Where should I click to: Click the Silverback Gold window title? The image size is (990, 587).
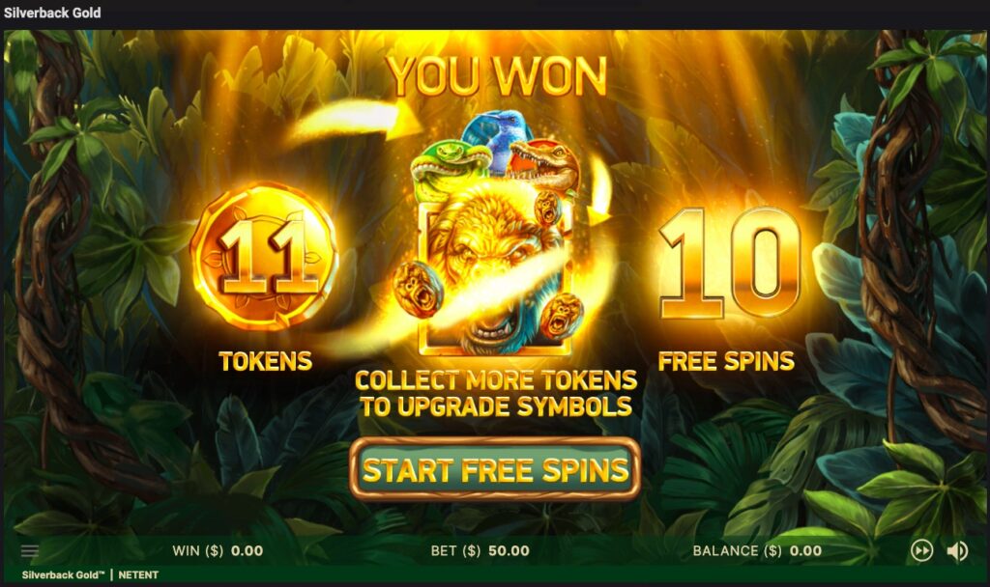[x=52, y=13]
